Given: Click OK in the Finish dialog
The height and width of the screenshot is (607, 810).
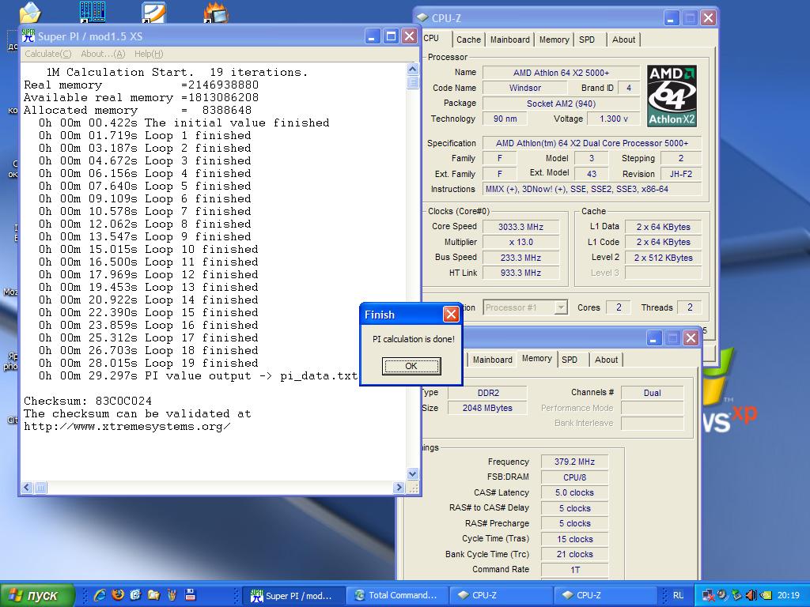Looking at the screenshot, I should 411,366.
